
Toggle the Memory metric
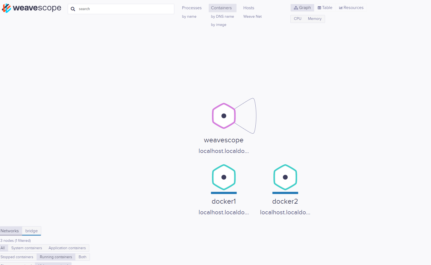point(315,19)
